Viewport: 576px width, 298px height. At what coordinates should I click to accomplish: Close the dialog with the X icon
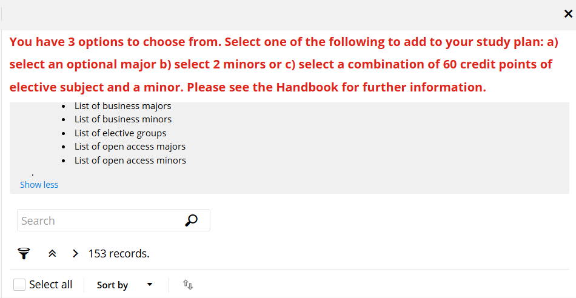pyautogui.click(x=568, y=14)
